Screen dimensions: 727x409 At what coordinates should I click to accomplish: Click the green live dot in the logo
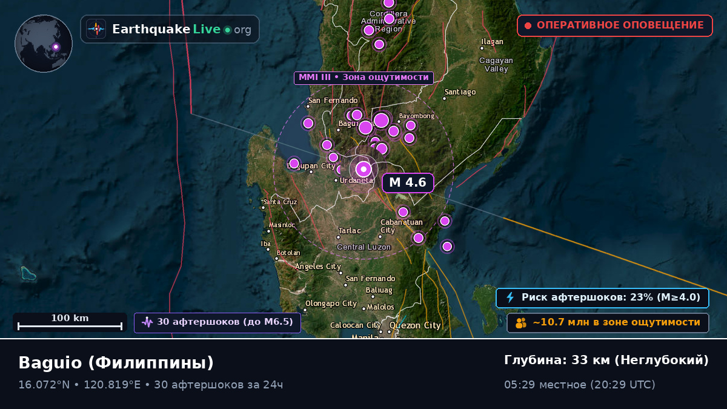click(227, 30)
